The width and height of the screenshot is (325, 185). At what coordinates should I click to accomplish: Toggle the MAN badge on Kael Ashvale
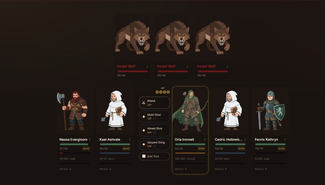(126, 149)
